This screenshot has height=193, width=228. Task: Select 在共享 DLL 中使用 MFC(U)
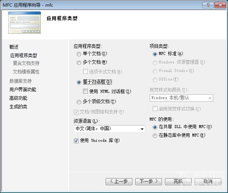click(x=155, y=127)
